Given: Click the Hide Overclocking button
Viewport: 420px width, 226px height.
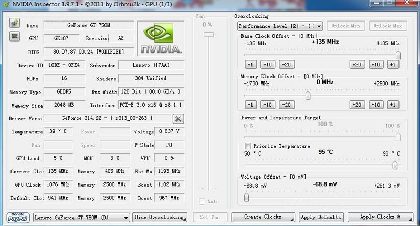Looking at the screenshot, I should pyautogui.click(x=160, y=217).
